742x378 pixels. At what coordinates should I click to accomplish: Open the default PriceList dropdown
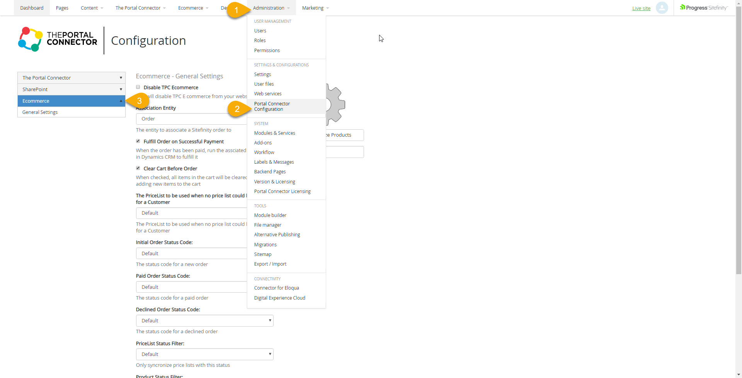(191, 213)
